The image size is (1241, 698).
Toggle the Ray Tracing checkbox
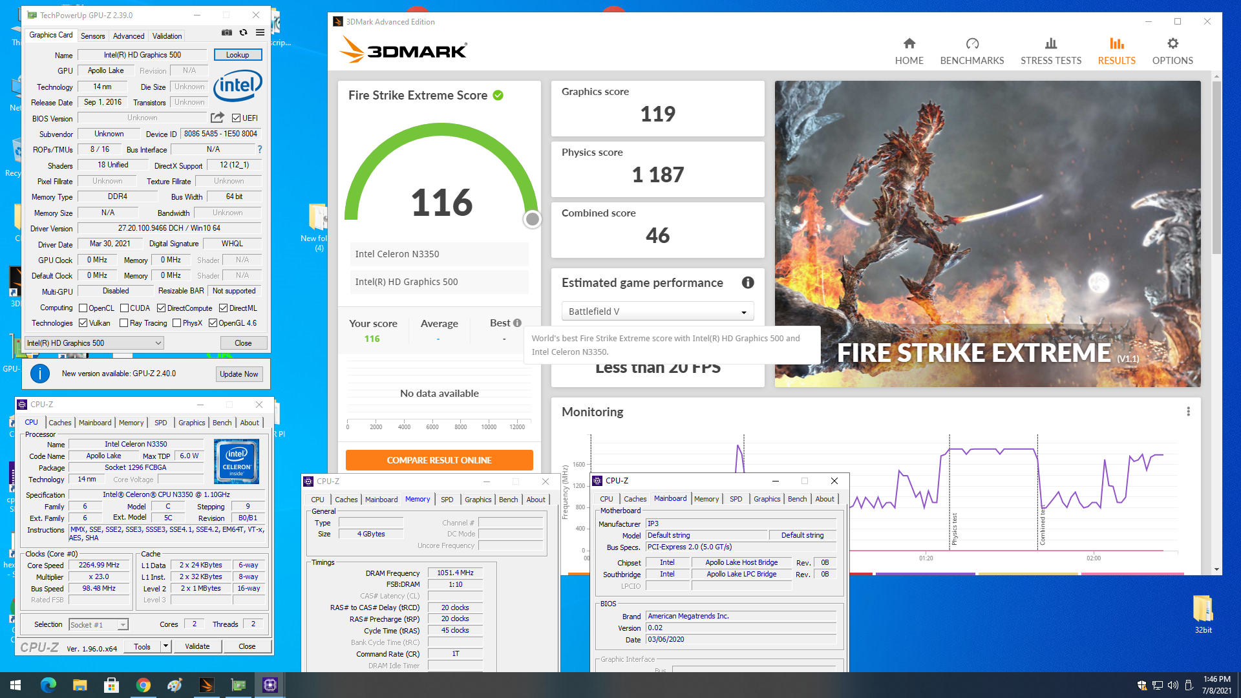pyautogui.click(x=124, y=323)
